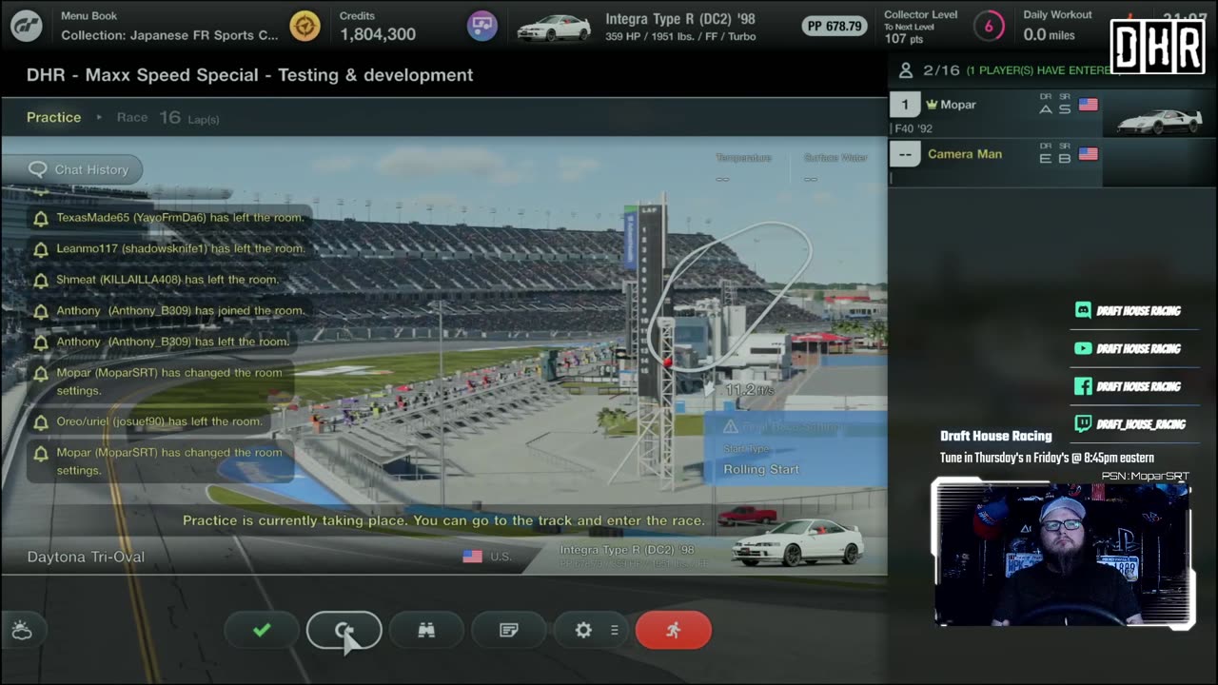1218x685 pixels.
Task: Click the US flag beside Mopar
Action: click(x=1089, y=105)
